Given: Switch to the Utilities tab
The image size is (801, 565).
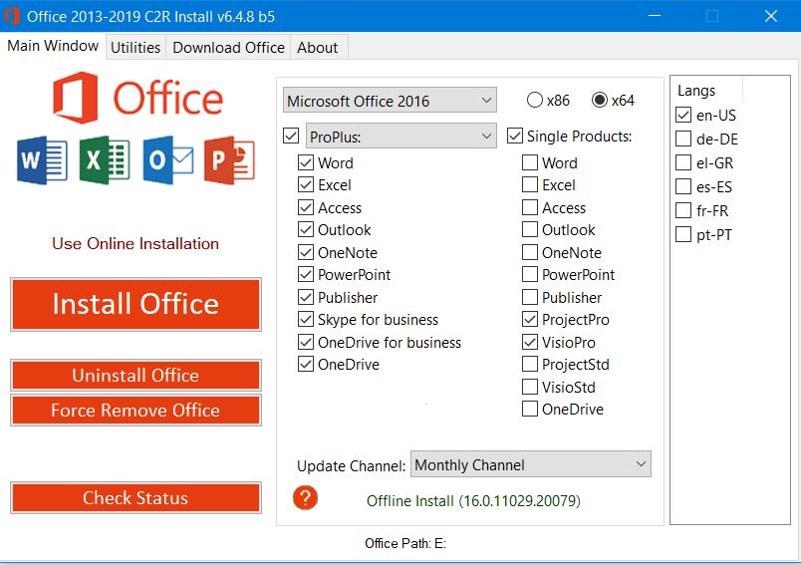Looking at the screenshot, I should tap(135, 48).
